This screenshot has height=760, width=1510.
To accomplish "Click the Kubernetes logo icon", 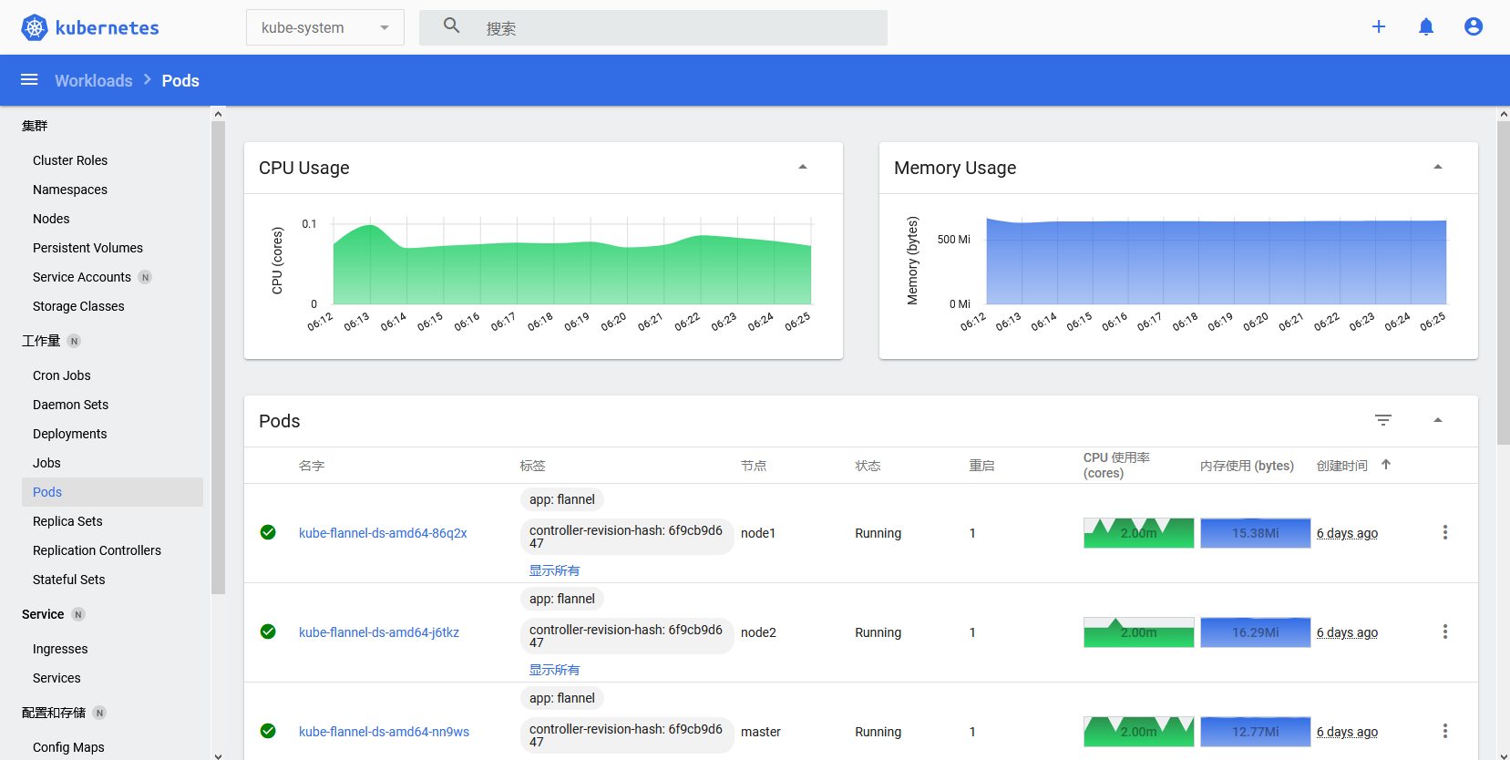I will click(35, 27).
